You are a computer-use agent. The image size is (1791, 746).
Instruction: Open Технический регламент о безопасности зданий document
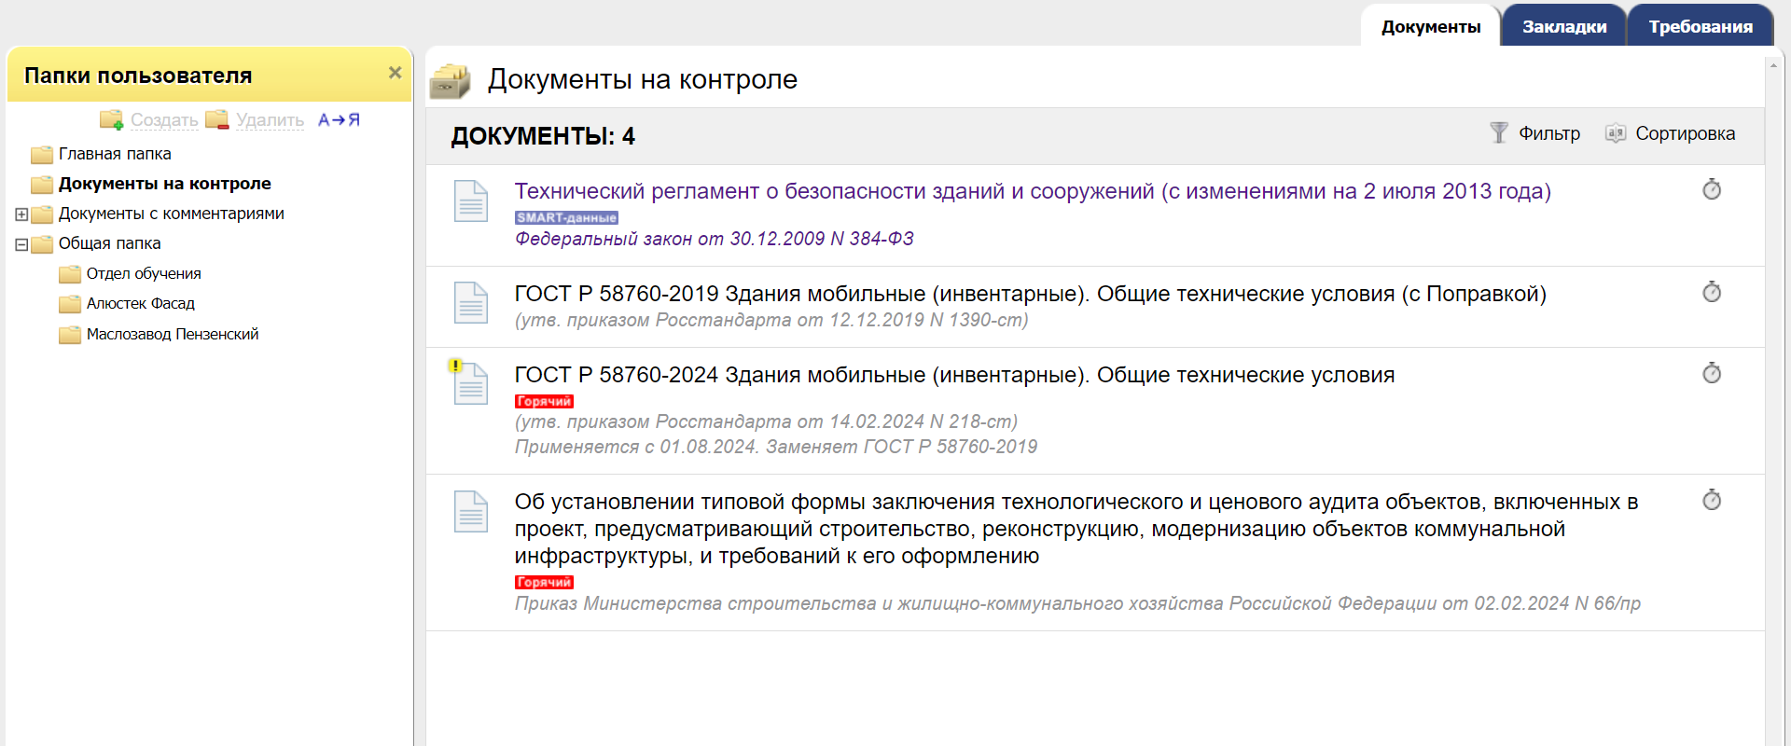(x=1033, y=191)
